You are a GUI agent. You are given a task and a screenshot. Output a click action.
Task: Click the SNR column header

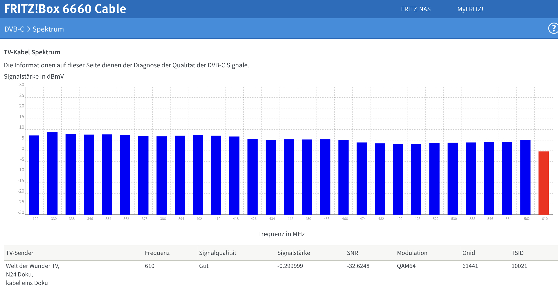[352, 253]
